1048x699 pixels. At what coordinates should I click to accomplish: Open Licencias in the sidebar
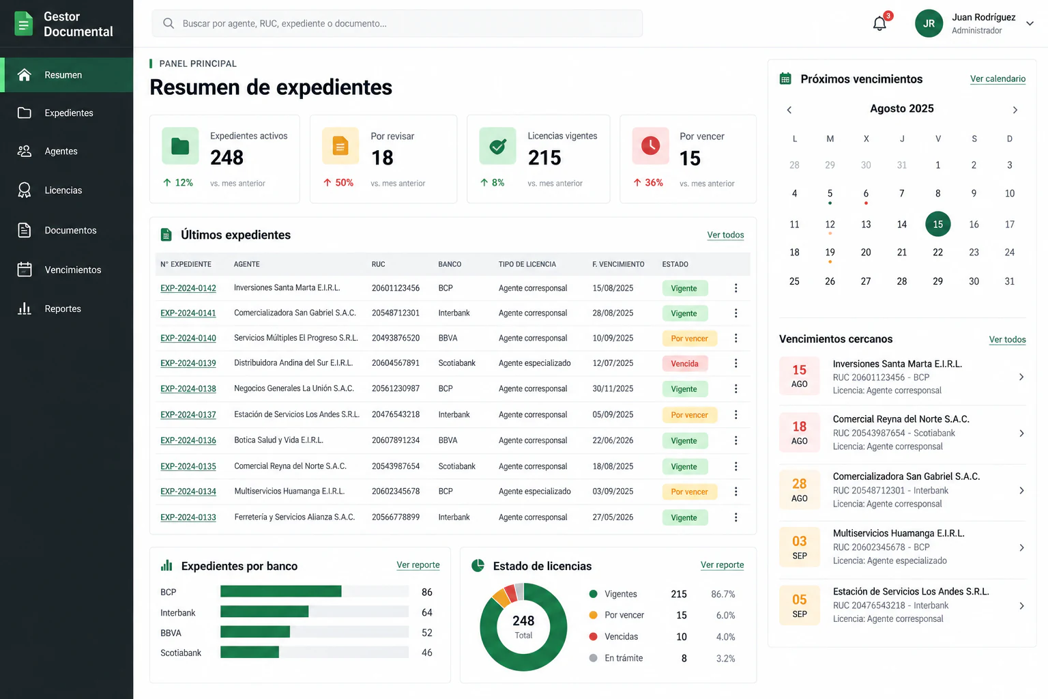pyautogui.click(x=67, y=190)
